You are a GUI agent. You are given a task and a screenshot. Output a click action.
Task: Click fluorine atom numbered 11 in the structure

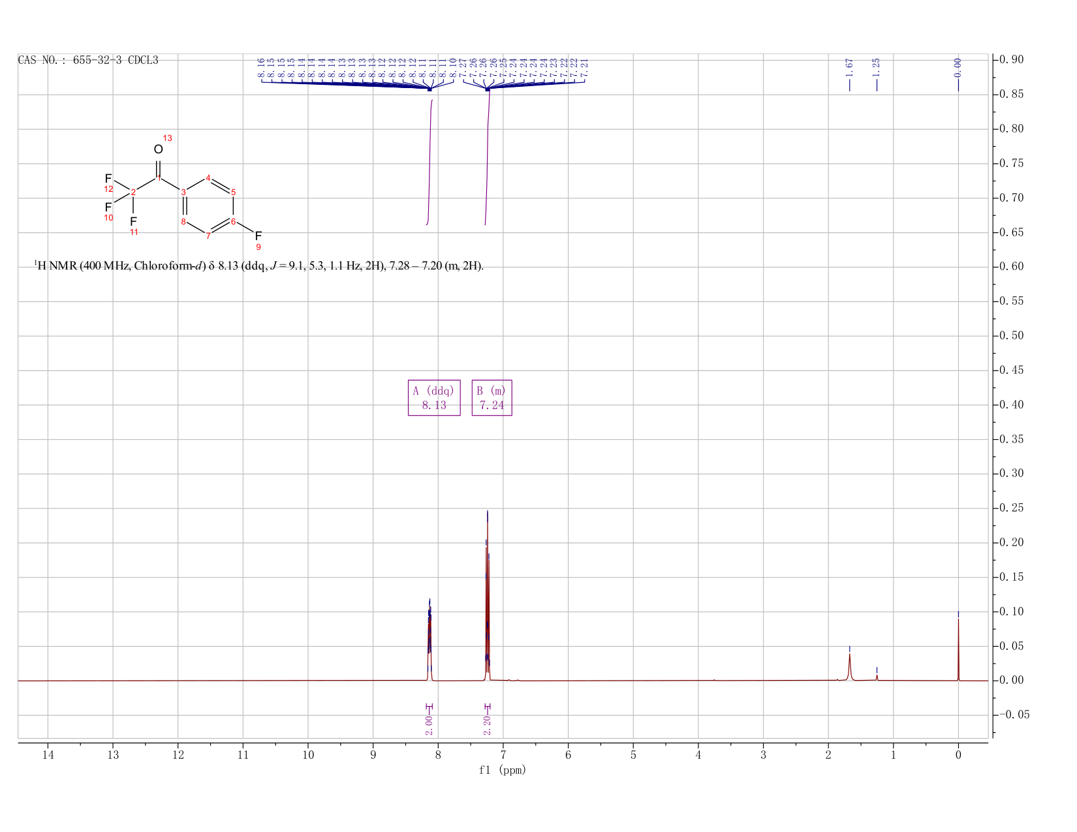133,221
